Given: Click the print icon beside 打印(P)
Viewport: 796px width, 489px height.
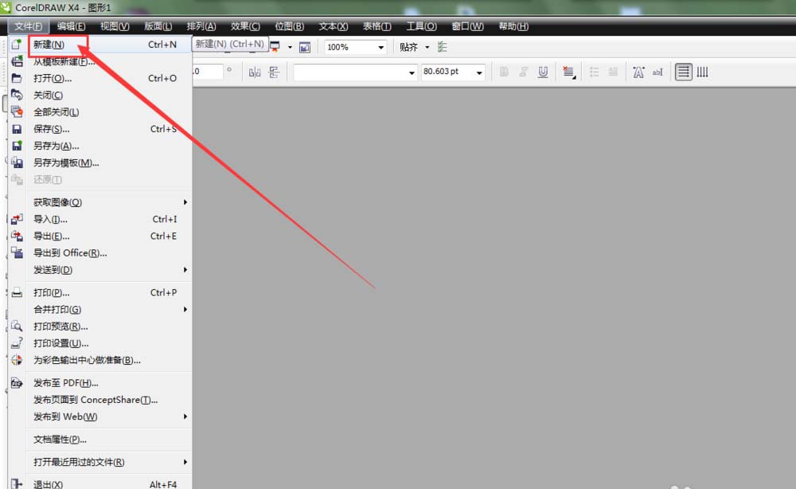Looking at the screenshot, I should pyautogui.click(x=17, y=292).
